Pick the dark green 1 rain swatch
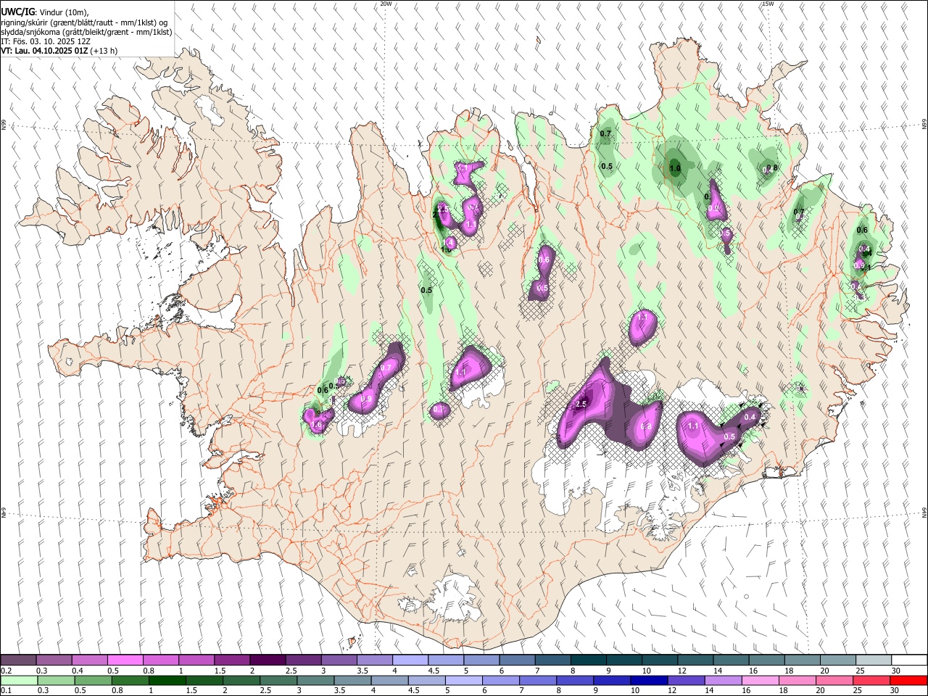This screenshot has height=696, width=928. click(167, 680)
